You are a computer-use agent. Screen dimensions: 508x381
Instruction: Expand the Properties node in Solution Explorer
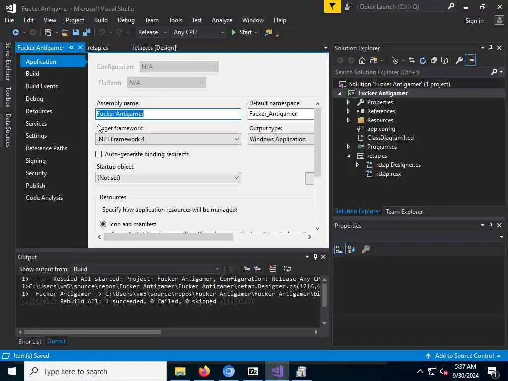pos(348,102)
